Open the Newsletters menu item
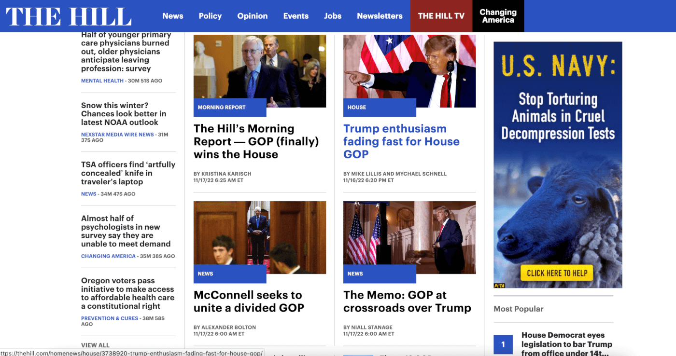Image resolution: width=676 pixels, height=356 pixels. pos(380,16)
